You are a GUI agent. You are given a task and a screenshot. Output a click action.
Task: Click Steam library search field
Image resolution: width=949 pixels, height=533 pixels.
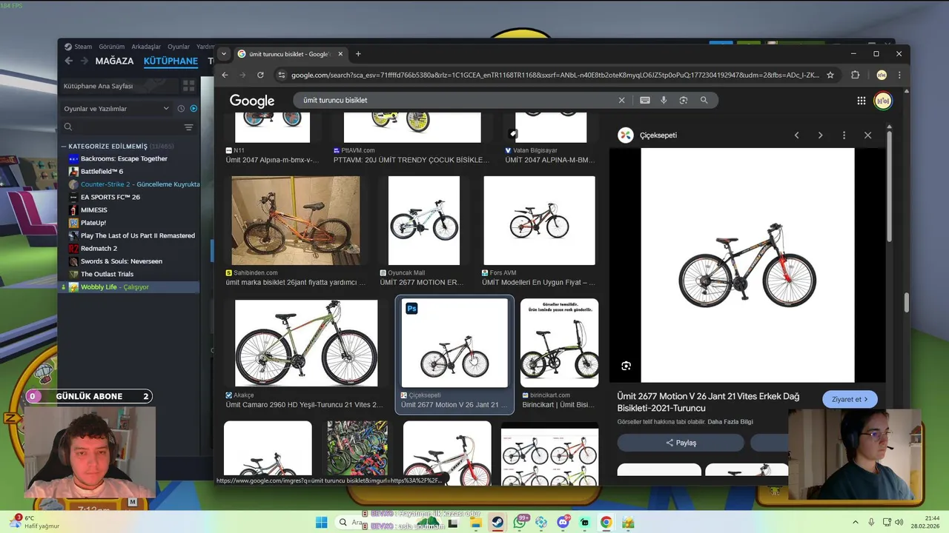pos(121,127)
